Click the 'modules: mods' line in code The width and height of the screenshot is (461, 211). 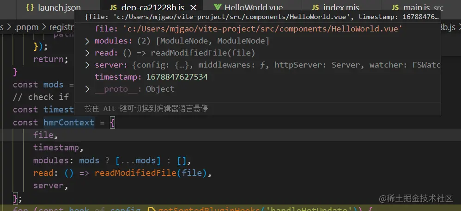tap(112, 161)
